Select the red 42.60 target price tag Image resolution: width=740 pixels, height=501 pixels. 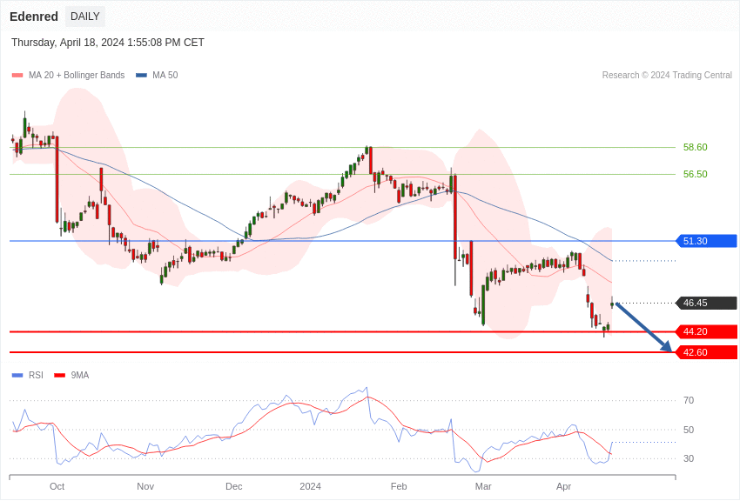pos(706,352)
